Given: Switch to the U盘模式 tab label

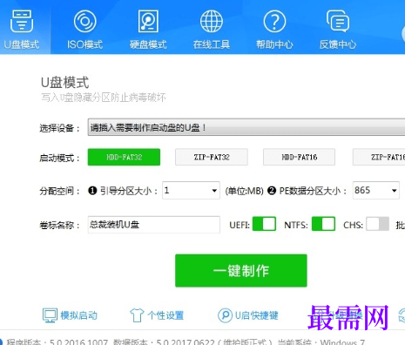Looking at the screenshot, I should point(22,44).
